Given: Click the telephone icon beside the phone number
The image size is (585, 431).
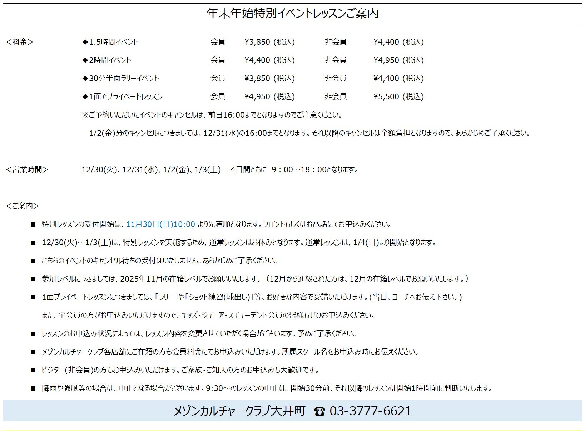Looking at the screenshot, I should [319, 412].
